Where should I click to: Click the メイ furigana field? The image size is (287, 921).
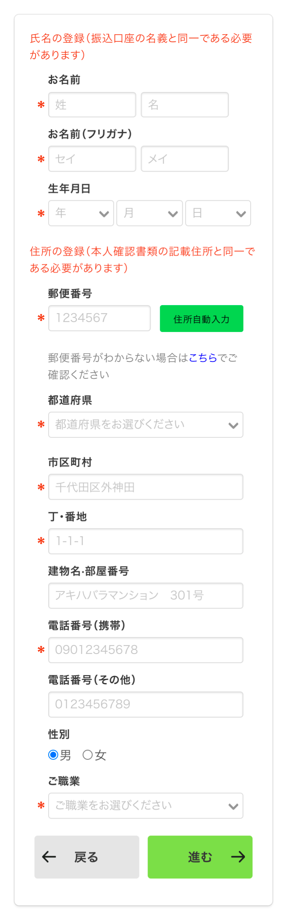185,159
